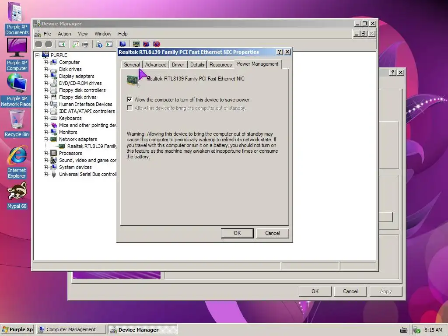Screen dimensions: 448x336
Task: Switch to the Details tab
Action: 197,65
